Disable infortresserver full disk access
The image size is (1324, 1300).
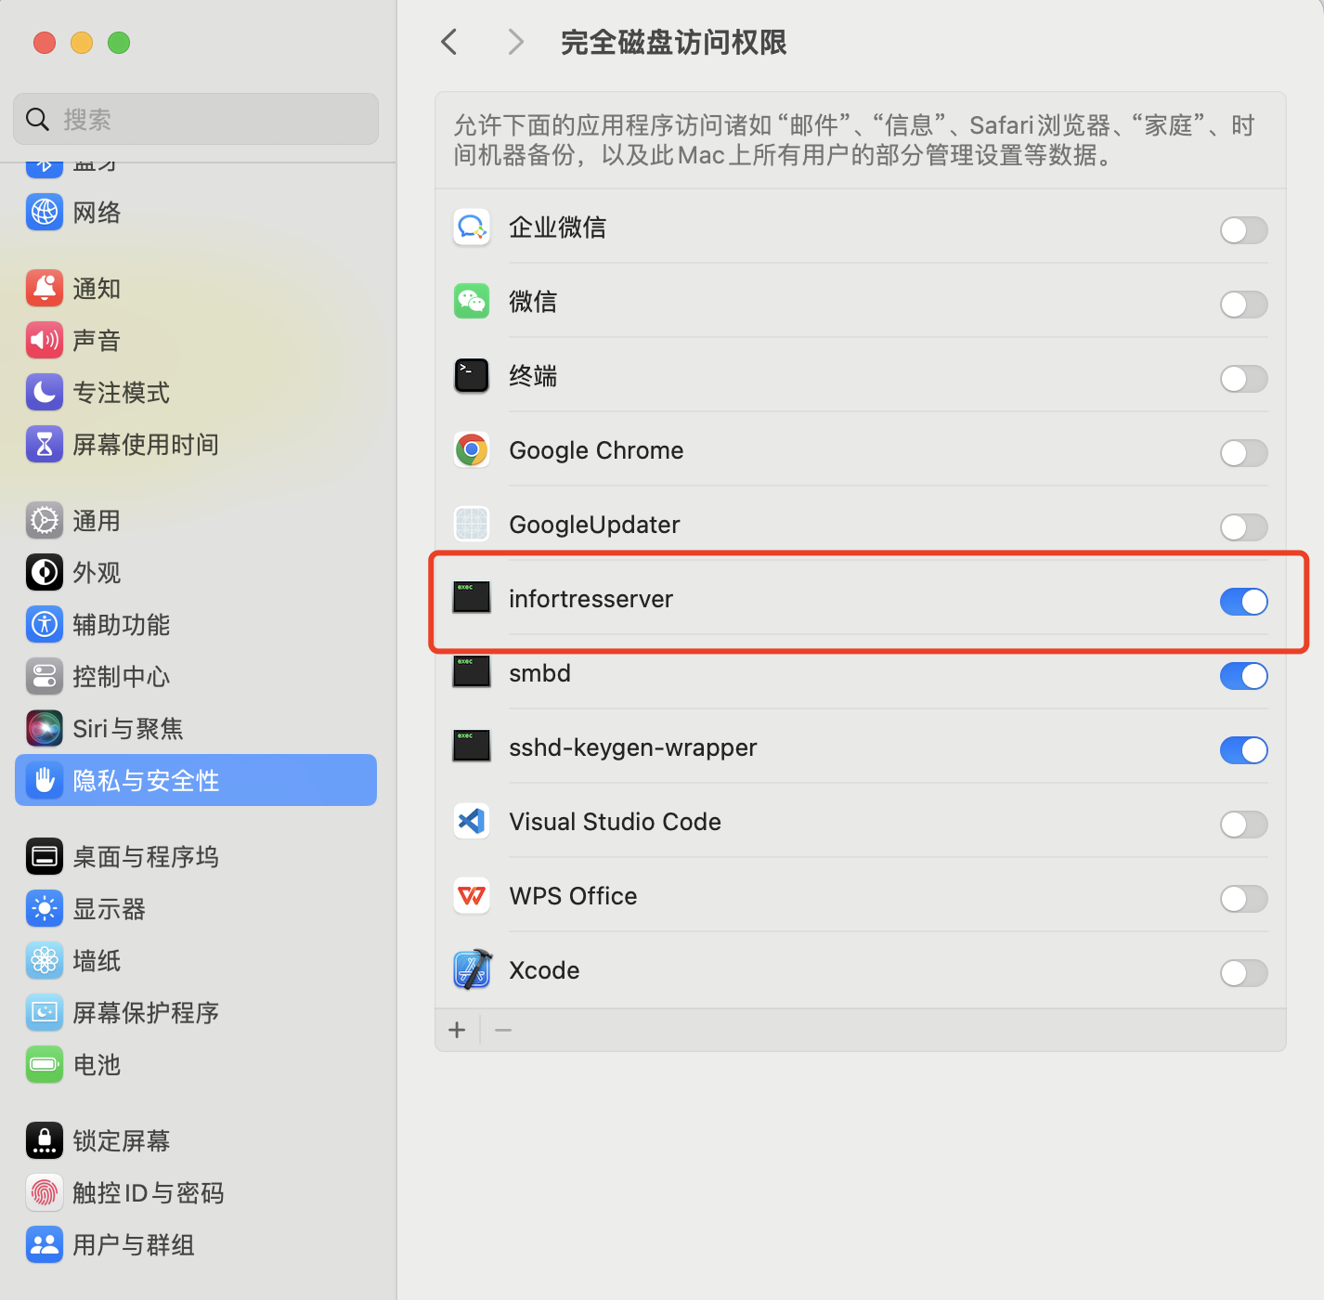tap(1243, 602)
